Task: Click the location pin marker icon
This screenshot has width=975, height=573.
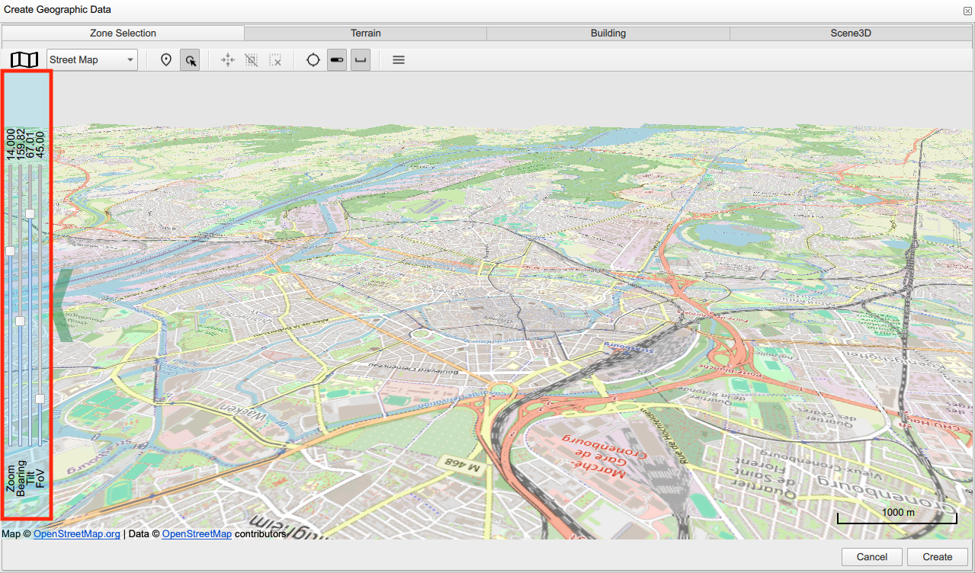Action: tap(166, 59)
